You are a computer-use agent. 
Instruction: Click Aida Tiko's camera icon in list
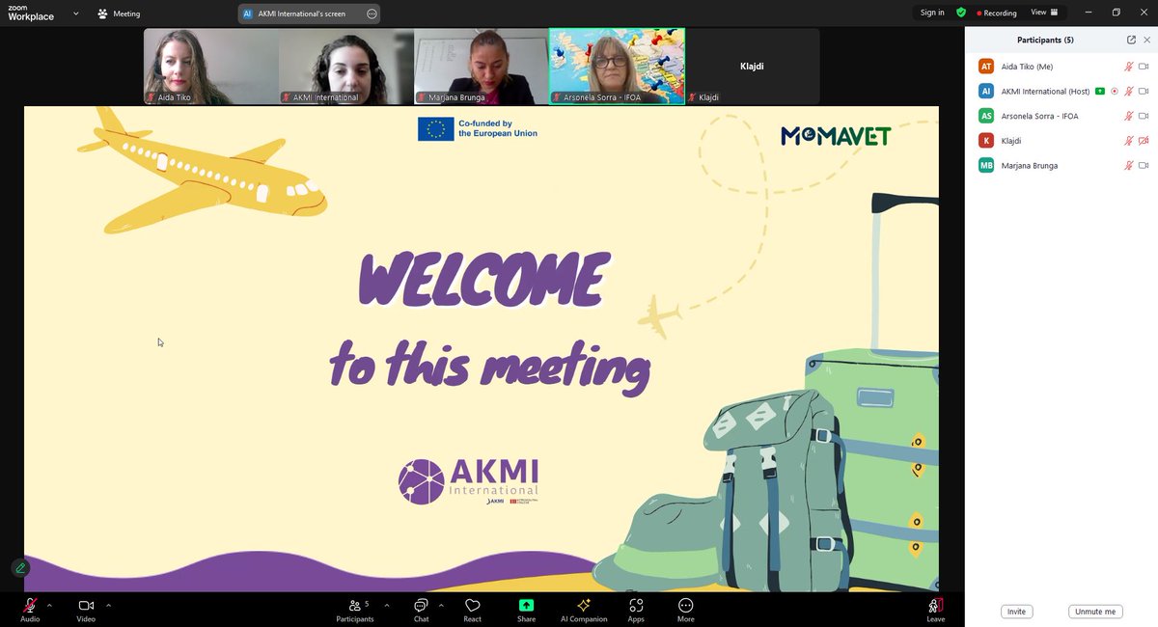1144,66
